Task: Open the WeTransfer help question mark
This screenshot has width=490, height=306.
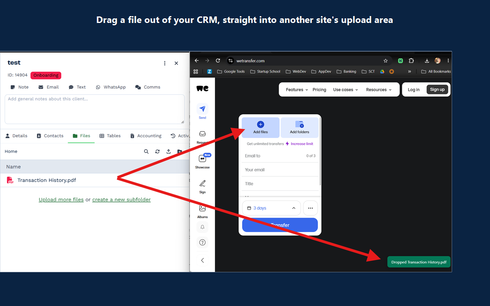Action: (203, 242)
